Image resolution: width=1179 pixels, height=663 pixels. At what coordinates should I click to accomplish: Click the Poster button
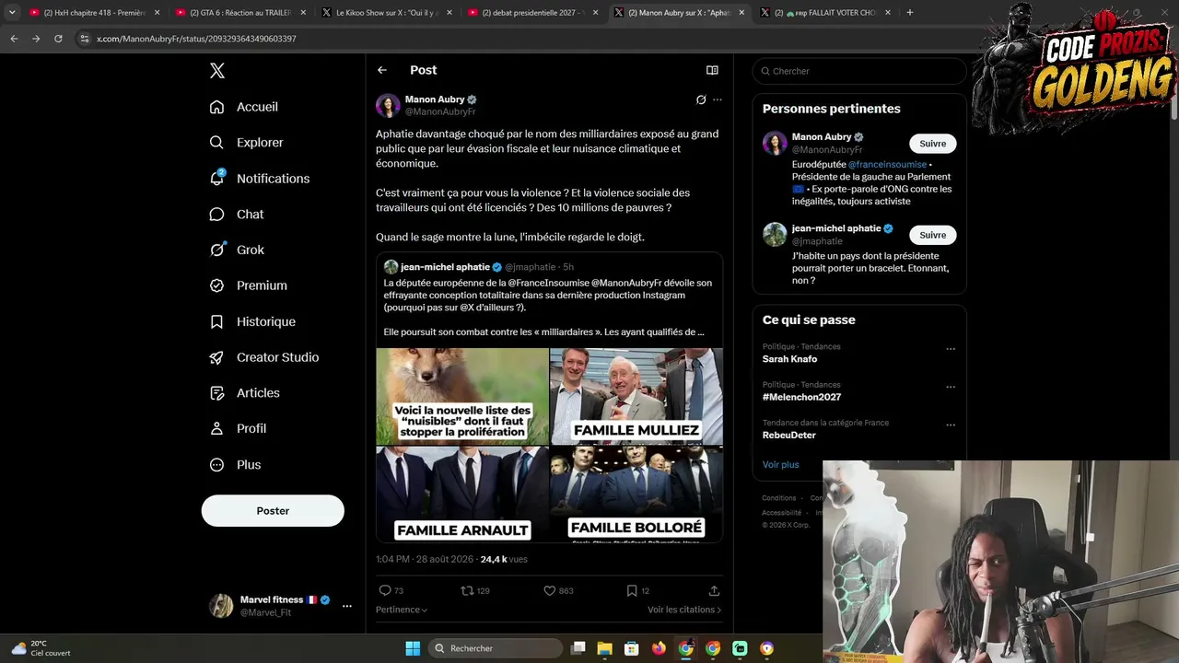273,511
